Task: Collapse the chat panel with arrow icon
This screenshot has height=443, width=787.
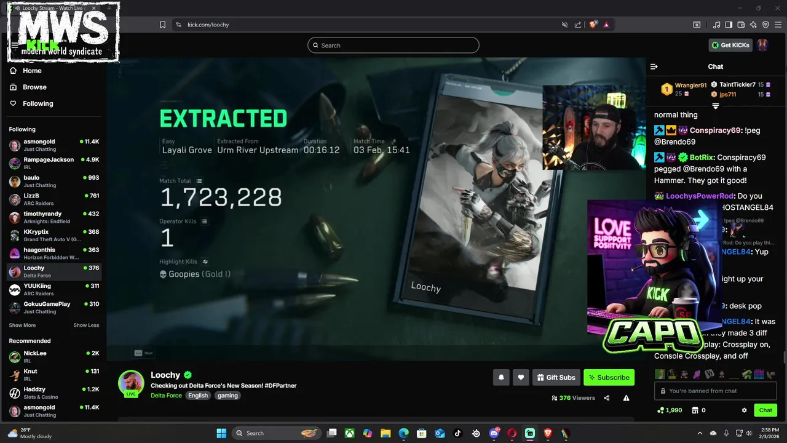Action: [654, 66]
